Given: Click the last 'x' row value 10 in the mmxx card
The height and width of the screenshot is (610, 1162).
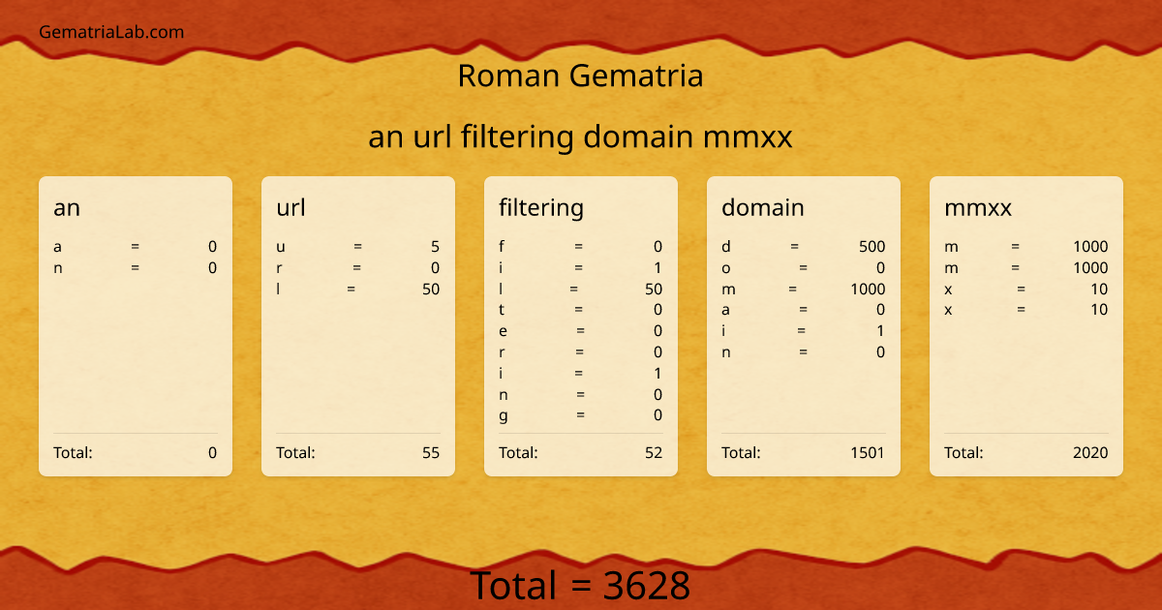Looking at the screenshot, I should click(1099, 310).
